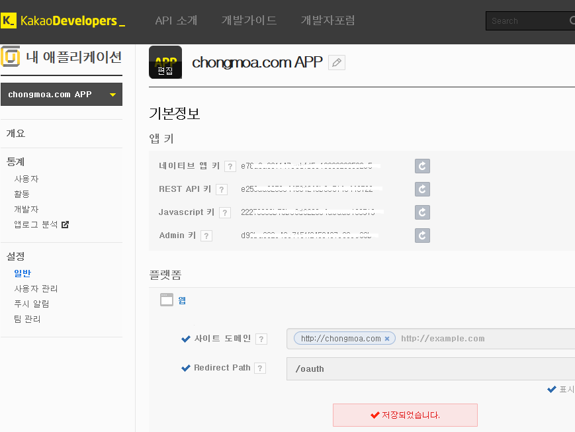Click the web platform window icon
Image resolution: width=575 pixels, height=432 pixels.
(x=167, y=300)
